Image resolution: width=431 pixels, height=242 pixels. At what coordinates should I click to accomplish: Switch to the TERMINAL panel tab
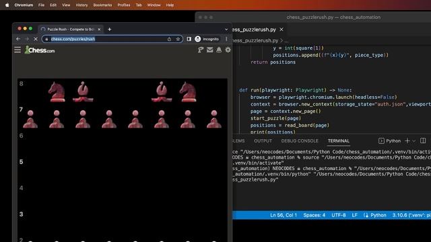(x=338, y=140)
